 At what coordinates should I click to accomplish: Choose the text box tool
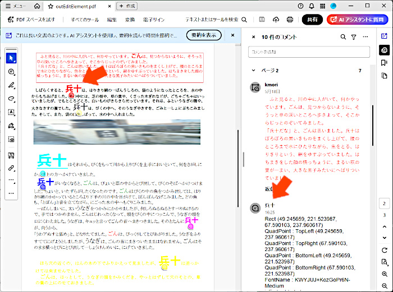tap(11, 112)
